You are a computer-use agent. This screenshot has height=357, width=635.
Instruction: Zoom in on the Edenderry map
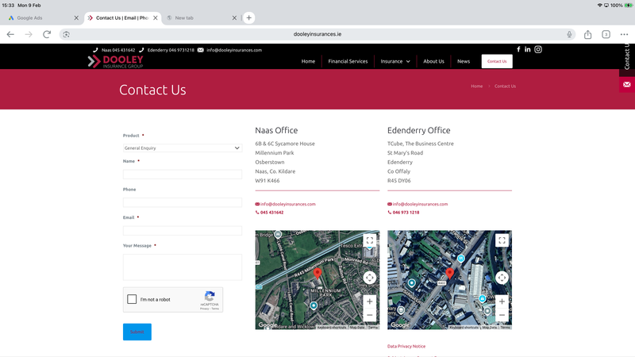pyautogui.click(x=502, y=301)
